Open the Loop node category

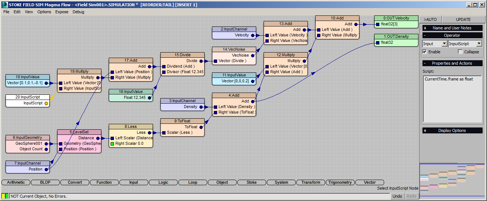[193, 182]
